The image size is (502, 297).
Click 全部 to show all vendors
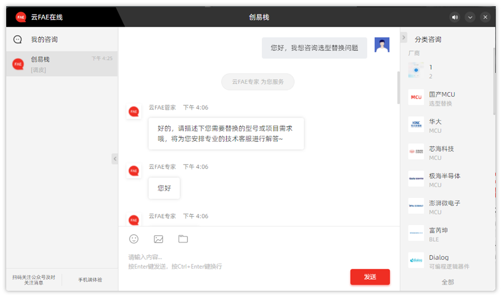(447, 282)
